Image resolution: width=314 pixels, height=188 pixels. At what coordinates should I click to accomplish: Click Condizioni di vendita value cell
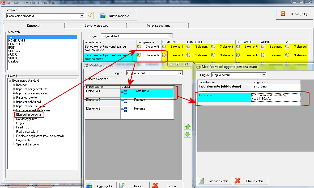(276, 97)
